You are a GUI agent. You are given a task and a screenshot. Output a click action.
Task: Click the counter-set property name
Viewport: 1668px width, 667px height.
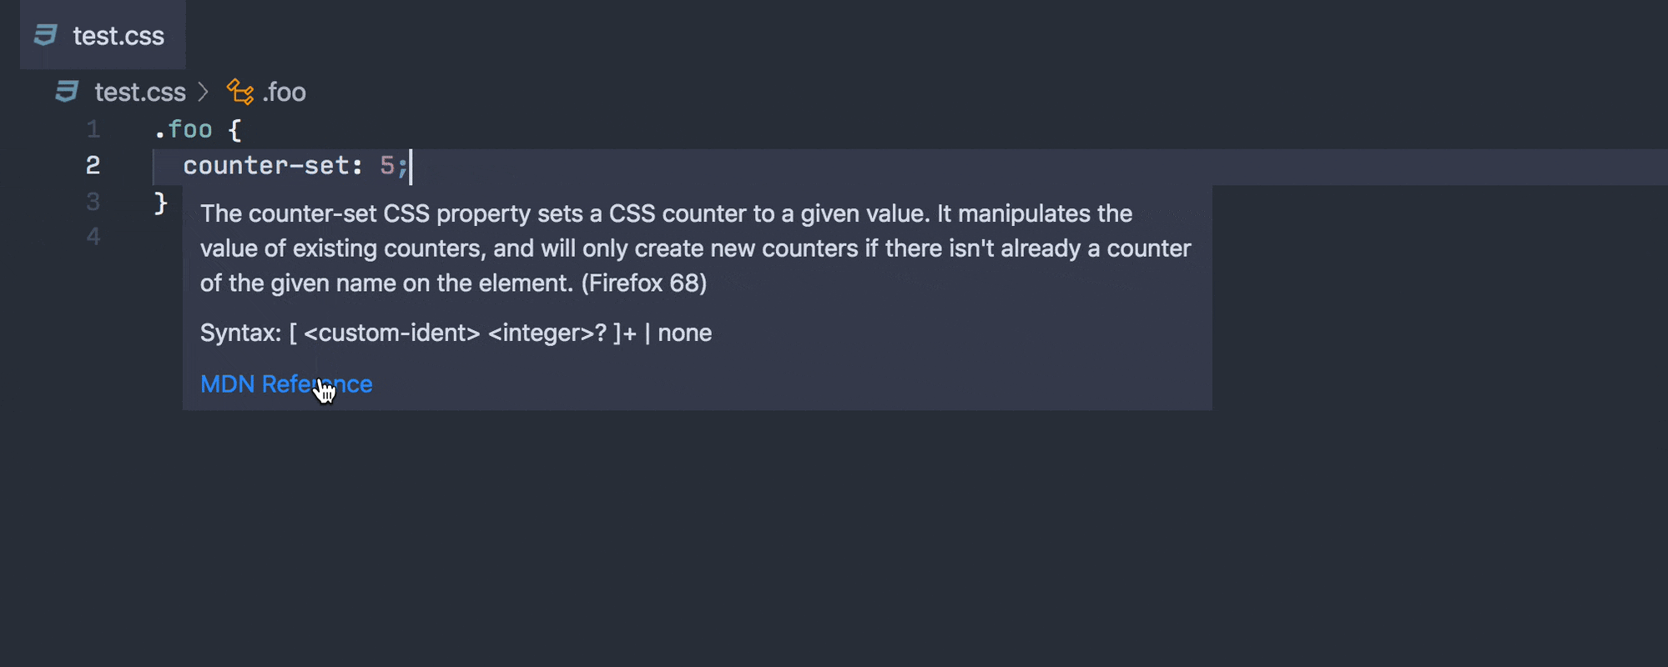(266, 165)
